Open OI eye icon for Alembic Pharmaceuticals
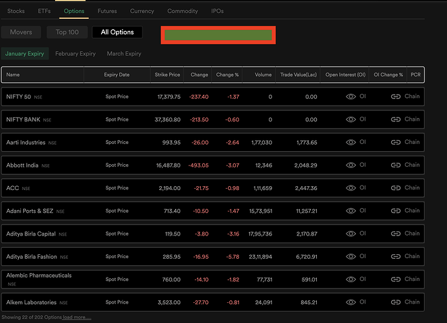Viewport: 447px width, 323px height. pos(350,280)
